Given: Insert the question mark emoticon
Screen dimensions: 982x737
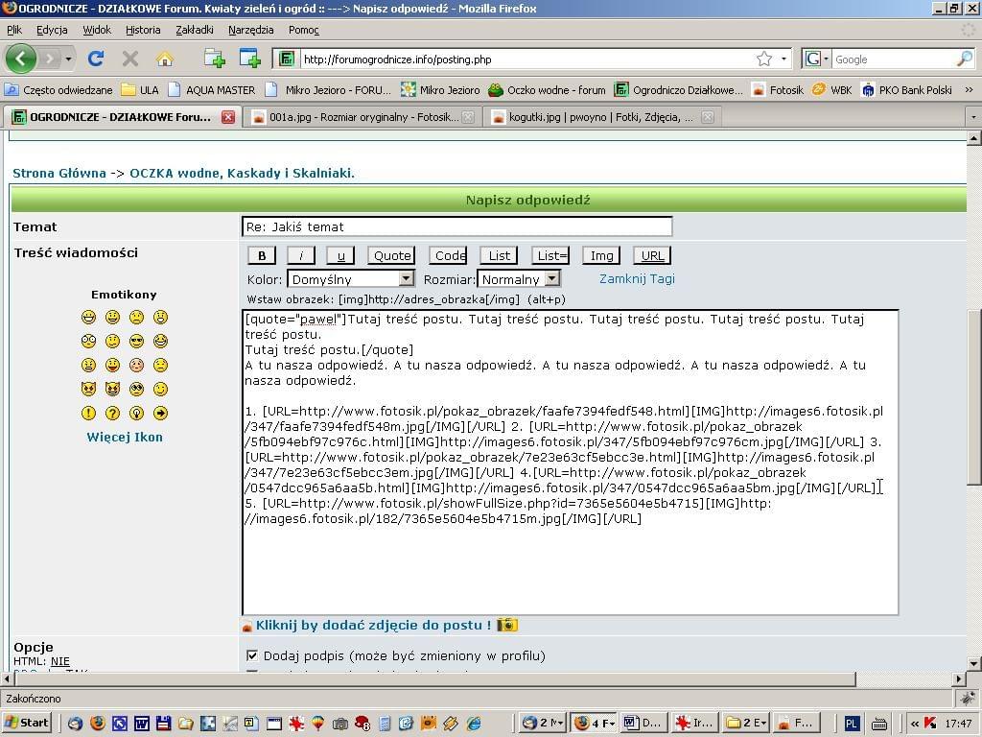Looking at the screenshot, I should 113,413.
